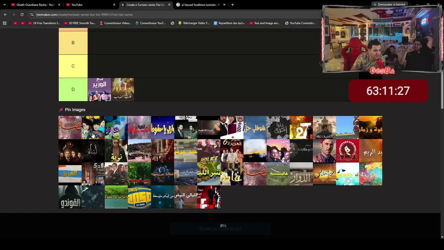Screen dimensions: 444x250
Task: Open the Chrome apps grid
Action: 5,23
